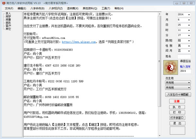This screenshot has height=139, width=196.
Task: Click the 打印 button
Action: click(x=177, y=113)
